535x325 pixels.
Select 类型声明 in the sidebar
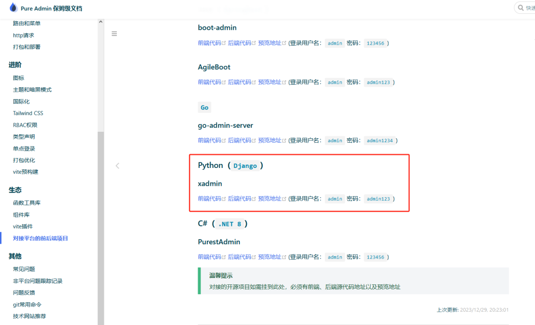click(x=24, y=137)
